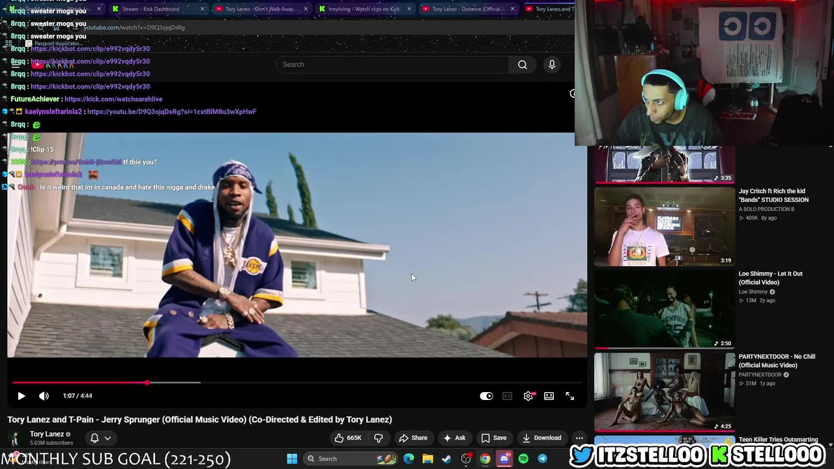Open the notification bell dropdown for Tory Lanez
834x469 pixels.
point(100,438)
